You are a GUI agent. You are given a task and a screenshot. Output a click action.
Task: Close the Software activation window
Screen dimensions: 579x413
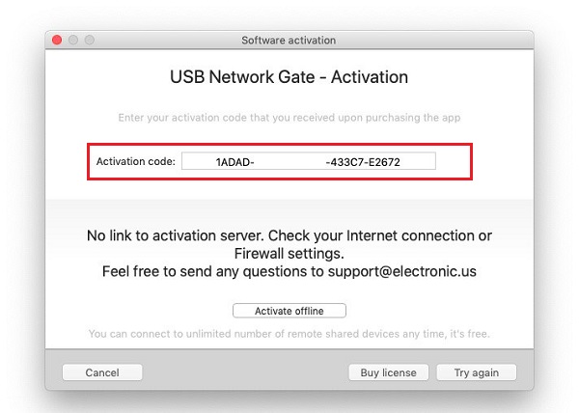click(x=57, y=40)
